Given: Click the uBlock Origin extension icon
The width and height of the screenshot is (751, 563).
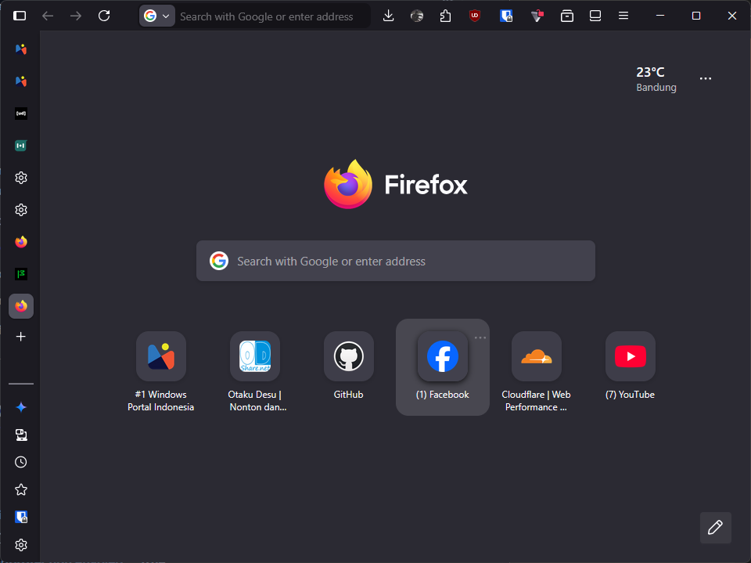Looking at the screenshot, I should point(475,16).
